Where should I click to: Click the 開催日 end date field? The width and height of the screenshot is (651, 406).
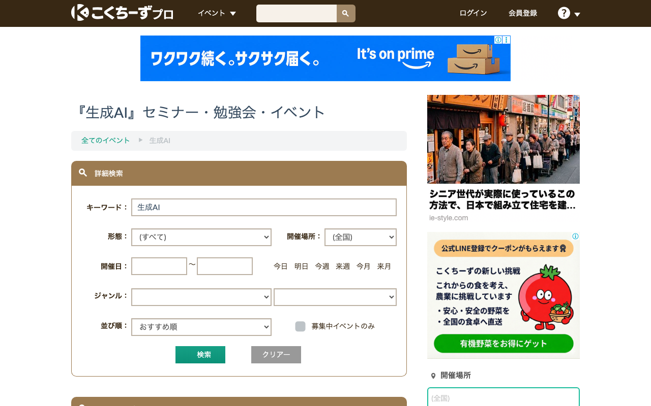pyautogui.click(x=225, y=266)
